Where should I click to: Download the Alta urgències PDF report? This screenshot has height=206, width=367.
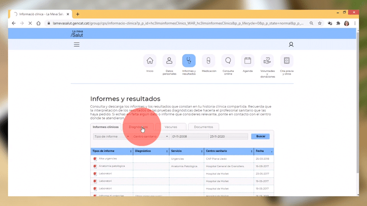95,159
